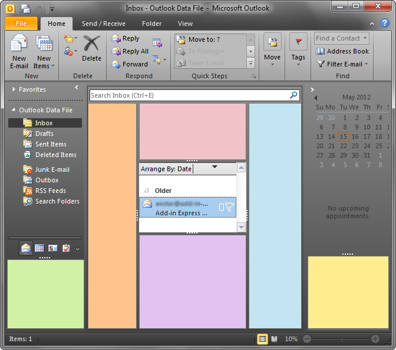Open the File tab
396x350 pixels.
click(x=21, y=24)
